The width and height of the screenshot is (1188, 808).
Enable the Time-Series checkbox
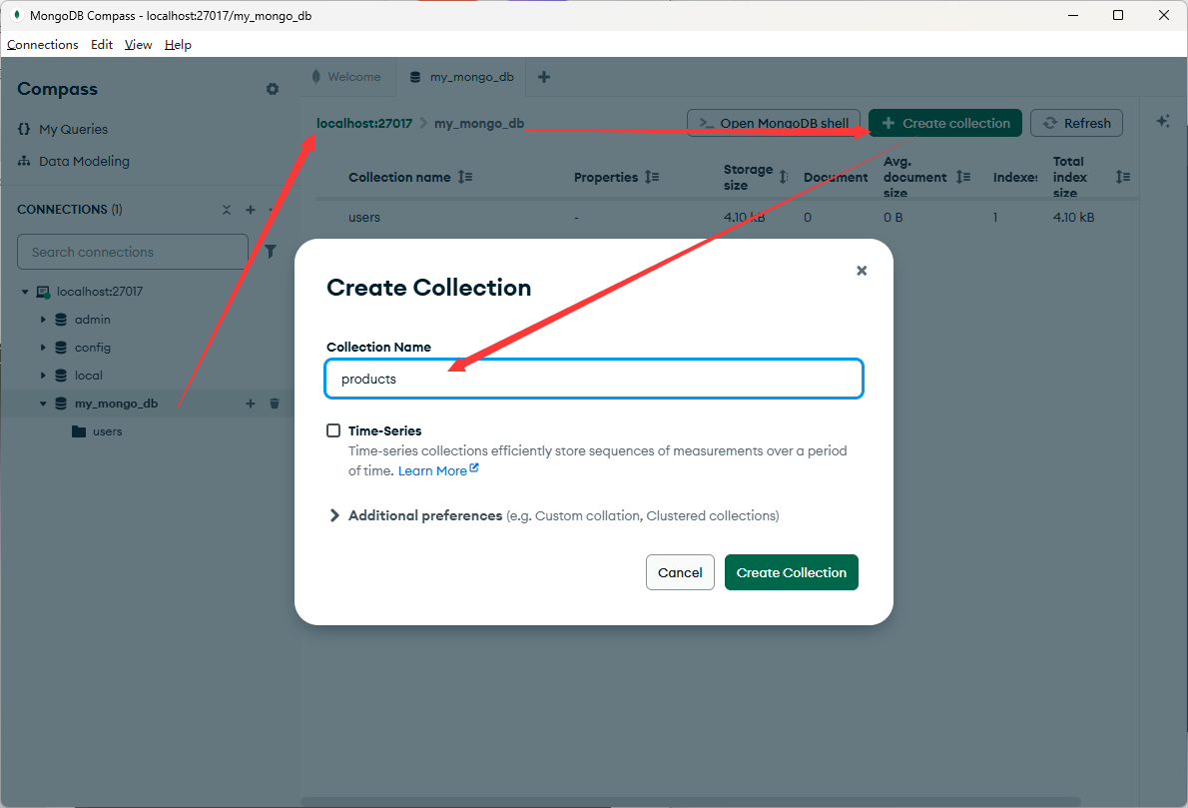pyautogui.click(x=333, y=430)
